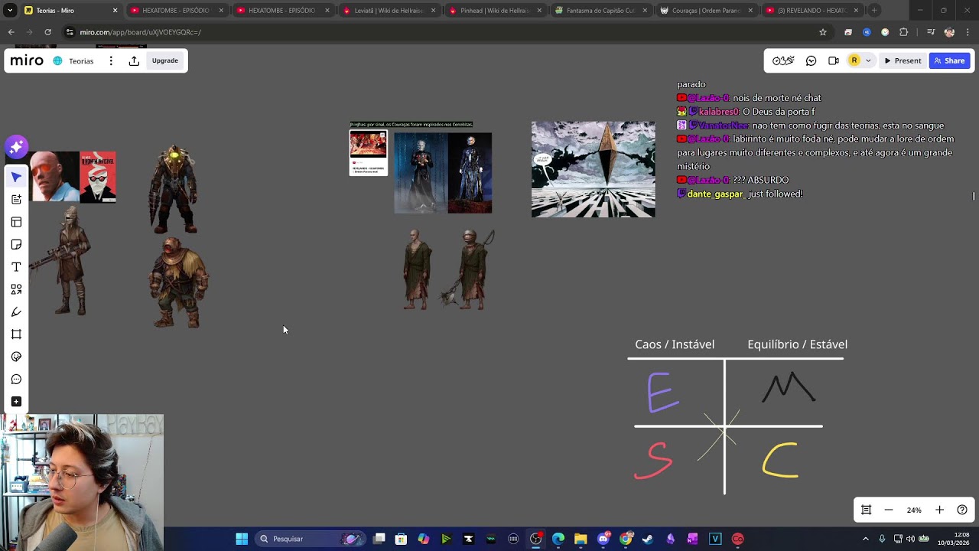The height and width of the screenshot is (551, 979).
Task: Select the 'Caos / Instável' text
Action: pos(675,344)
